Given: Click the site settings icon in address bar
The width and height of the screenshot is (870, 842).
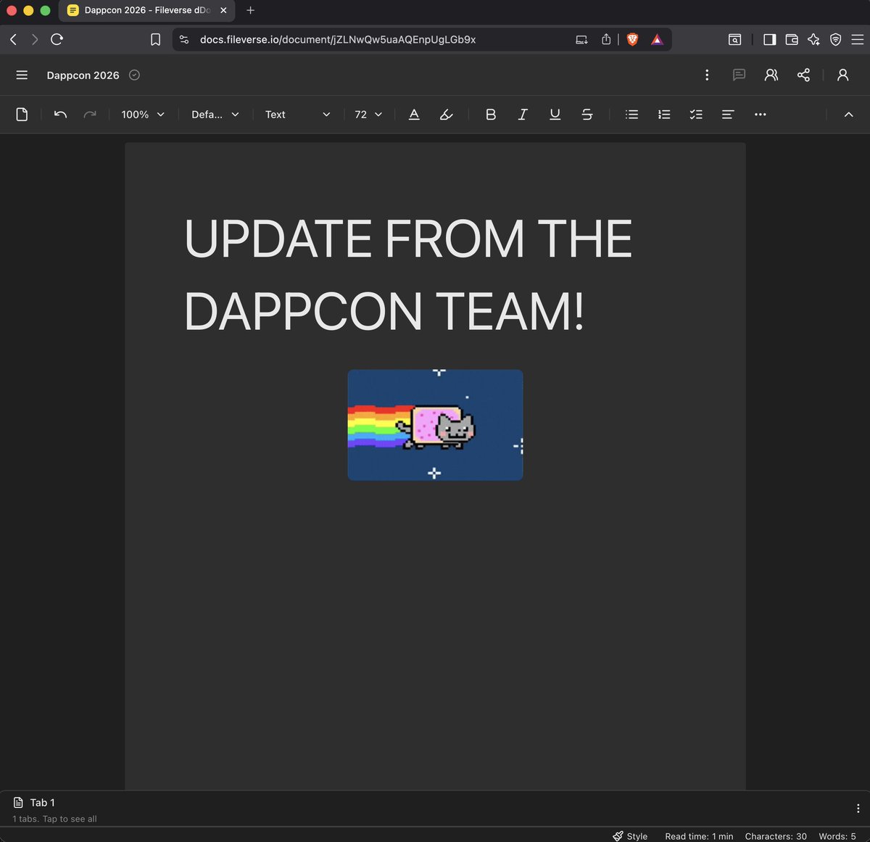Looking at the screenshot, I should [184, 39].
